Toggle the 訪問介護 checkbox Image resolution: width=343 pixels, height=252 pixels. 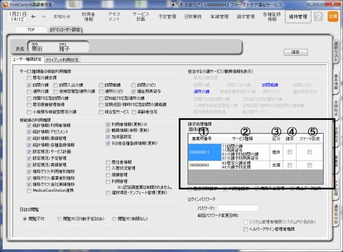point(28,85)
